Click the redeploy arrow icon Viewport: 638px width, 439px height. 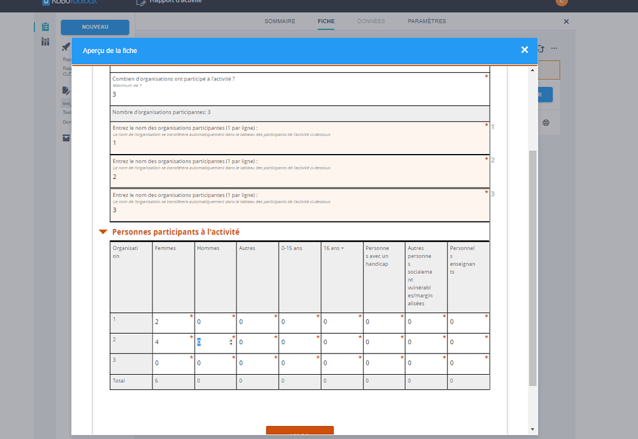[541, 48]
